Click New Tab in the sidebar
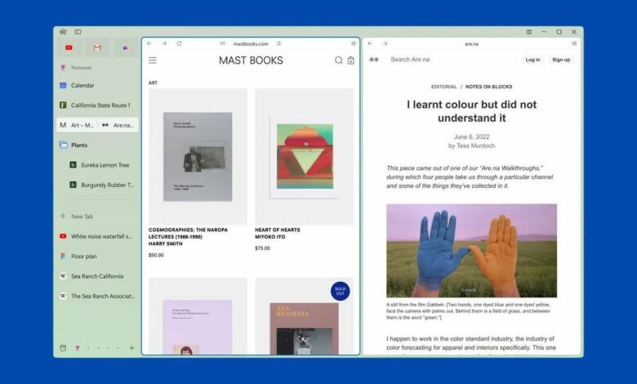This screenshot has height=384, width=637. click(82, 217)
